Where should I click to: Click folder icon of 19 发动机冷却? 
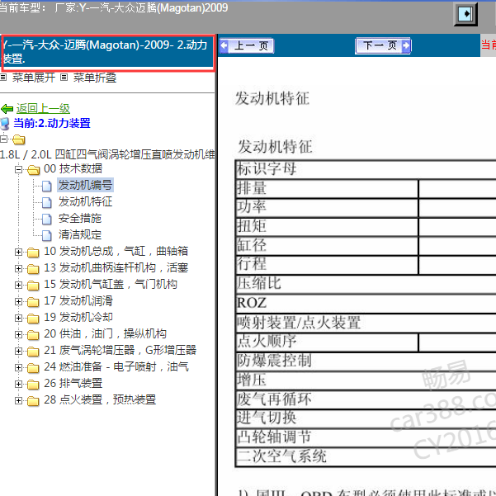click(33, 319)
